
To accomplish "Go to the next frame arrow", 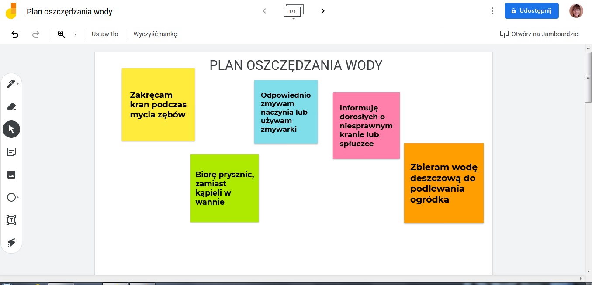I will tap(323, 11).
